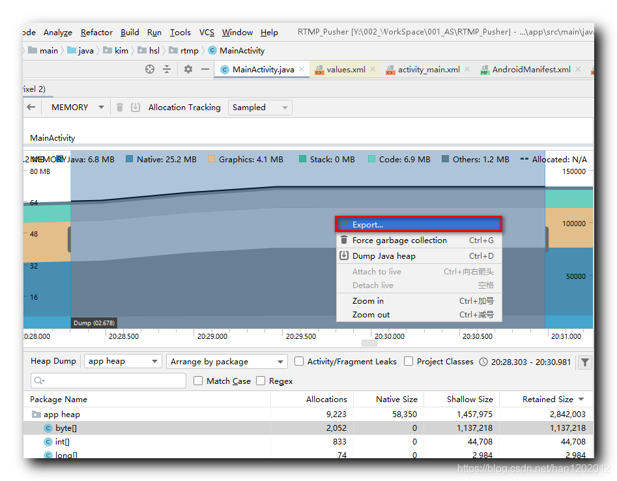Screen dimensions: 617x481
Task: Open the Run menu
Action: [154, 33]
